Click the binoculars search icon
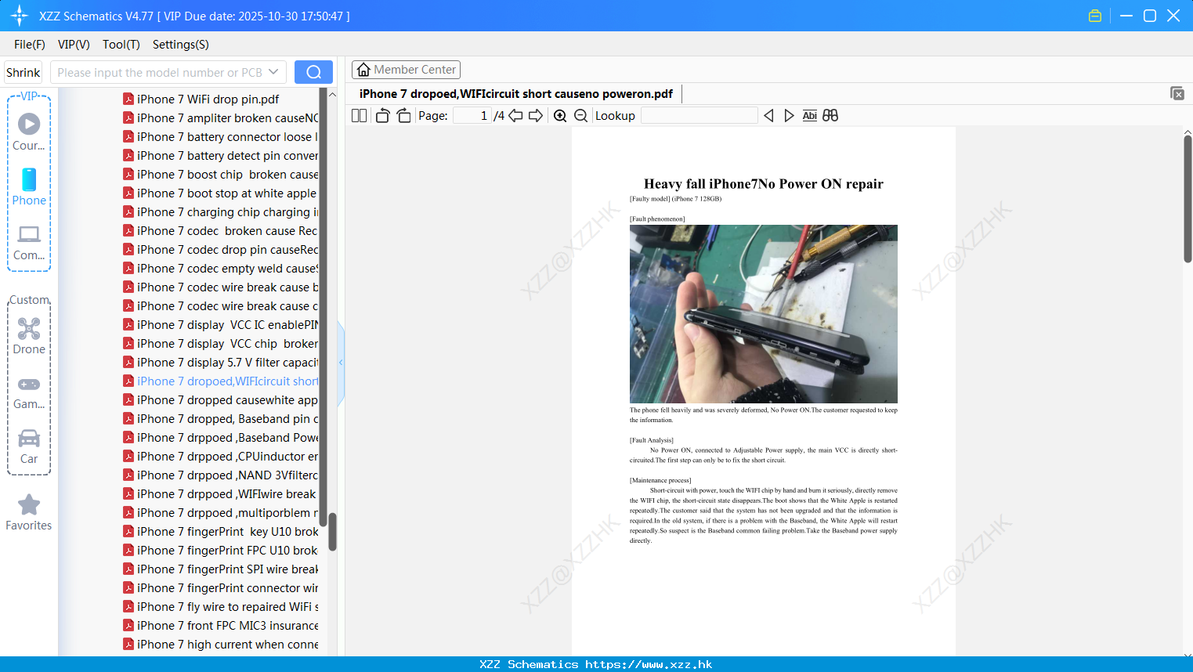The width and height of the screenshot is (1193, 672). [830, 115]
